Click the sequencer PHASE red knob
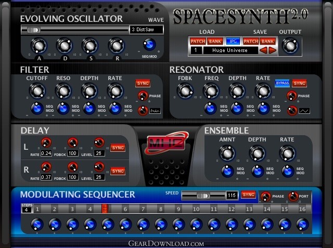The height and width of the screenshot is (248, 333). coord(266,196)
